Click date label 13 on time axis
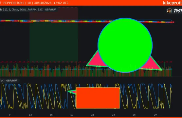The image size is (182, 118). [x=30, y=115]
